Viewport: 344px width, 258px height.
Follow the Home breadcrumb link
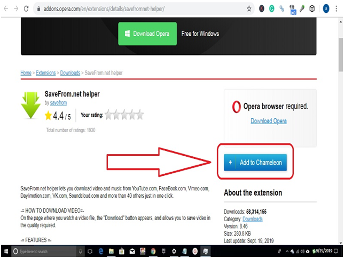(x=26, y=72)
